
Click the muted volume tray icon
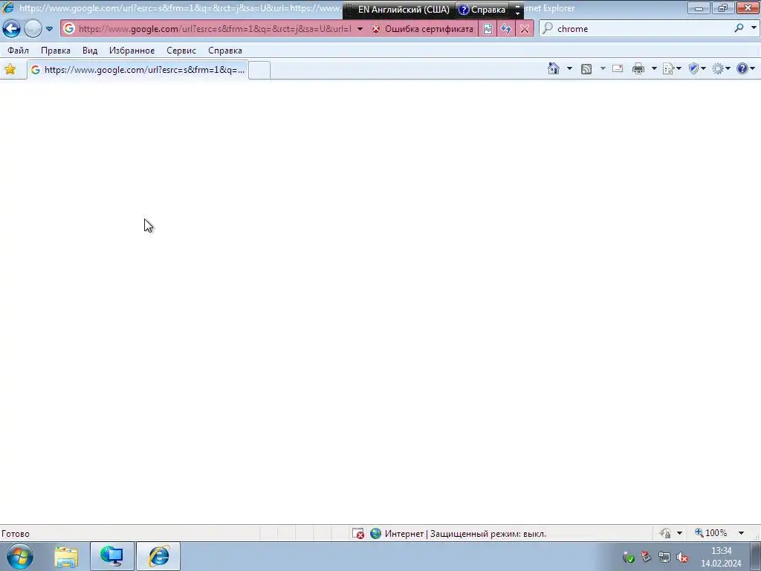pos(682,558)
